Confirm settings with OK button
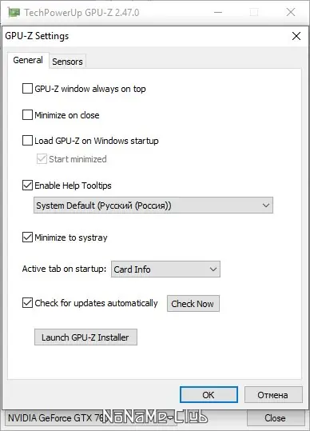 click(x=209, y=395)
